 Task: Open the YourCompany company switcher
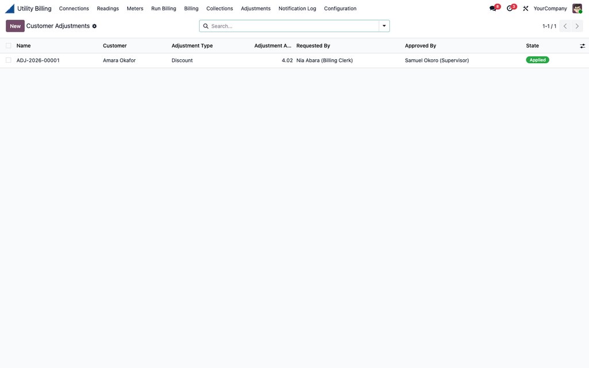(x=550, y=8)
